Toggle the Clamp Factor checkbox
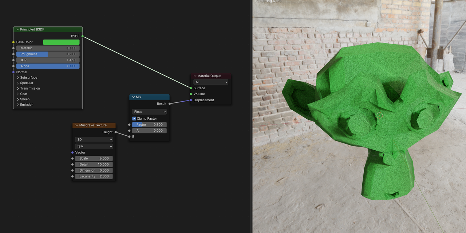The width and height of the screenshot is (466, 233). coord(134,119)
